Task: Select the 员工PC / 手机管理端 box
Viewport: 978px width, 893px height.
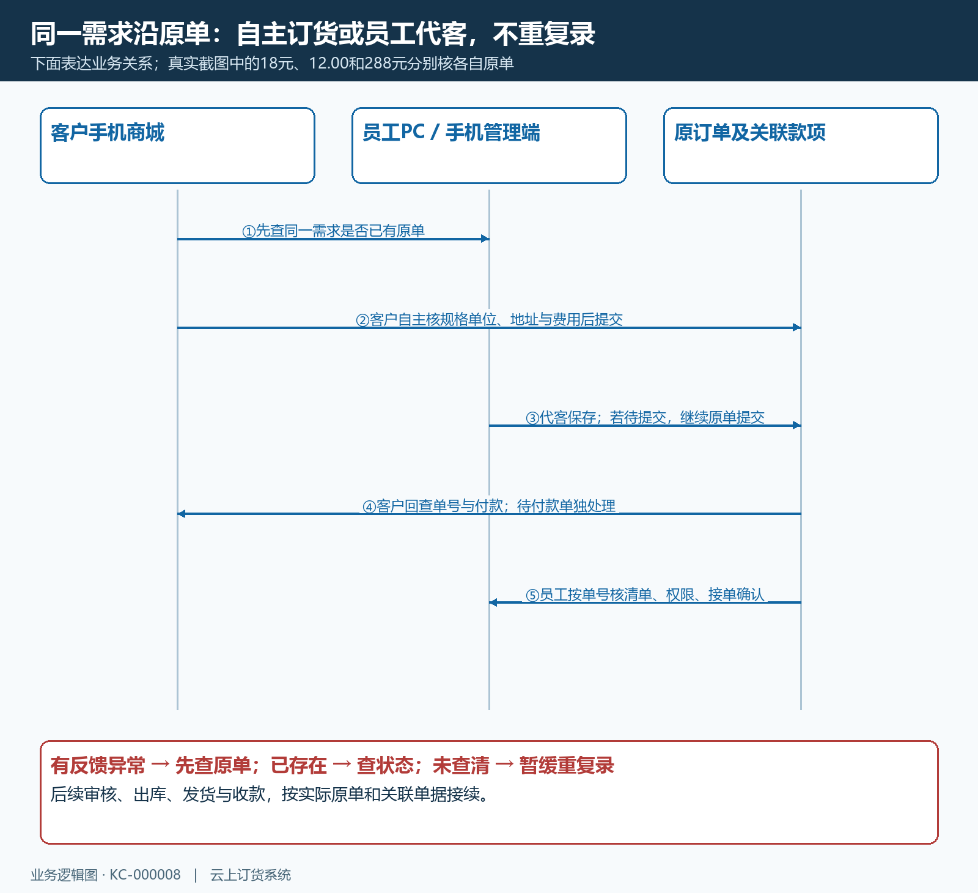Action: pyautogui.click(x=489, y=146)
